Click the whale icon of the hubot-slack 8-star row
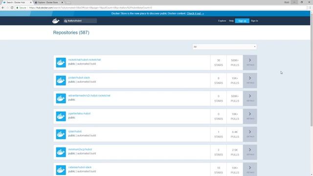The image size is (313, 176). 61,80
